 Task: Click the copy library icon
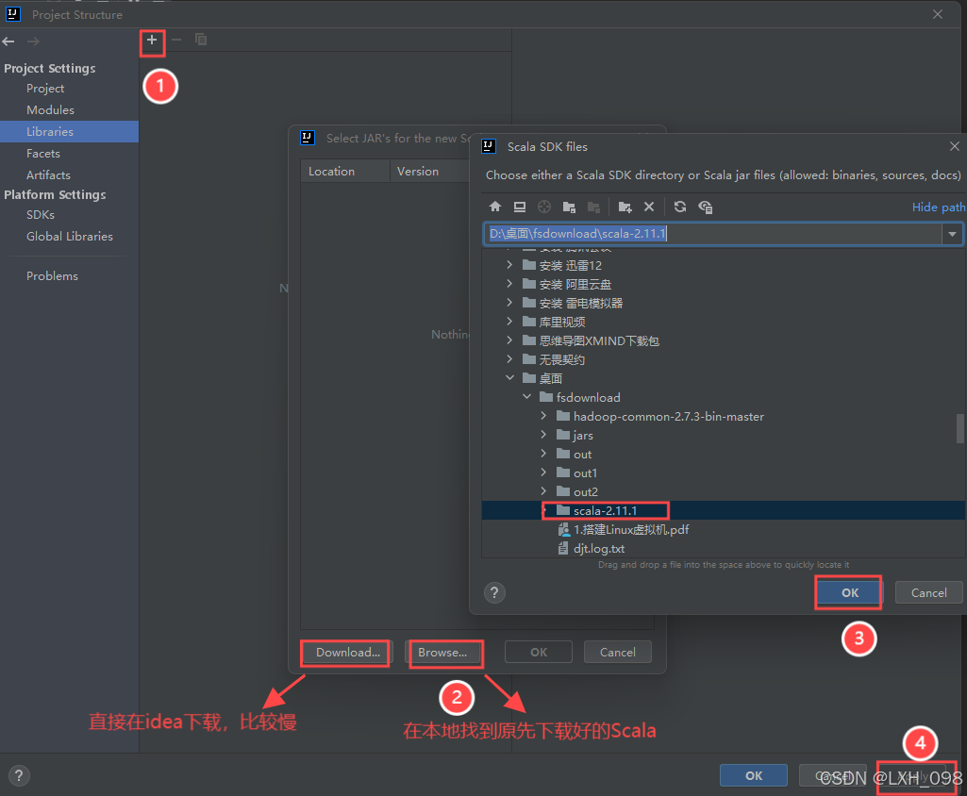click(x=200, y=40)
